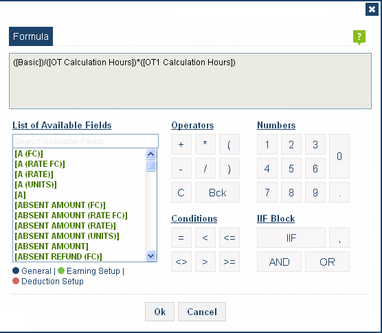The image size is (382, 333).
Task: Confirm the formula with Ok button
Action: [x=159, y=312]
